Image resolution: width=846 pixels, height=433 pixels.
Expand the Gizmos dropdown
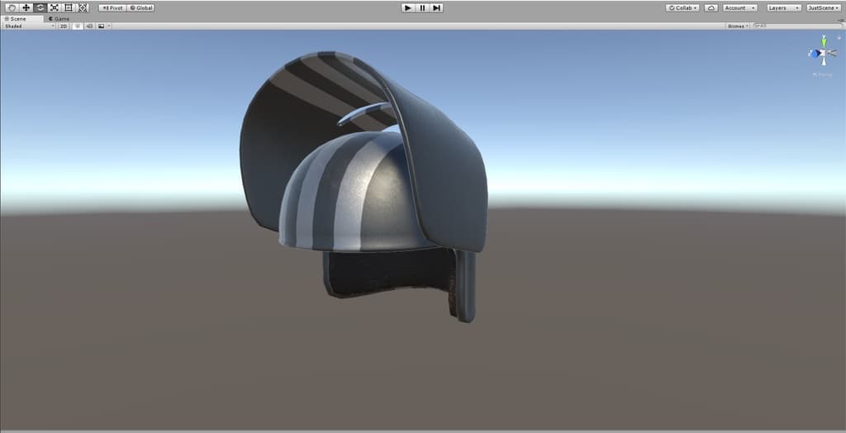click(738, 26)
